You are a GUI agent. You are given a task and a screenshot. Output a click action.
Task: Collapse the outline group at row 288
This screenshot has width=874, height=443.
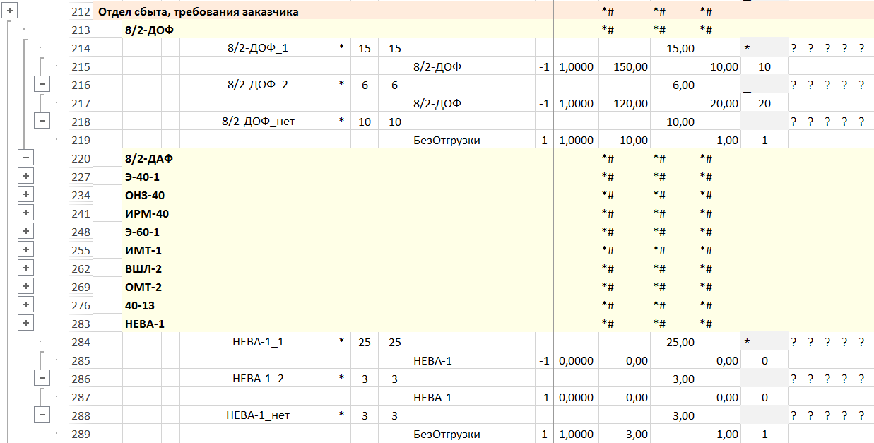click(42, 415)
